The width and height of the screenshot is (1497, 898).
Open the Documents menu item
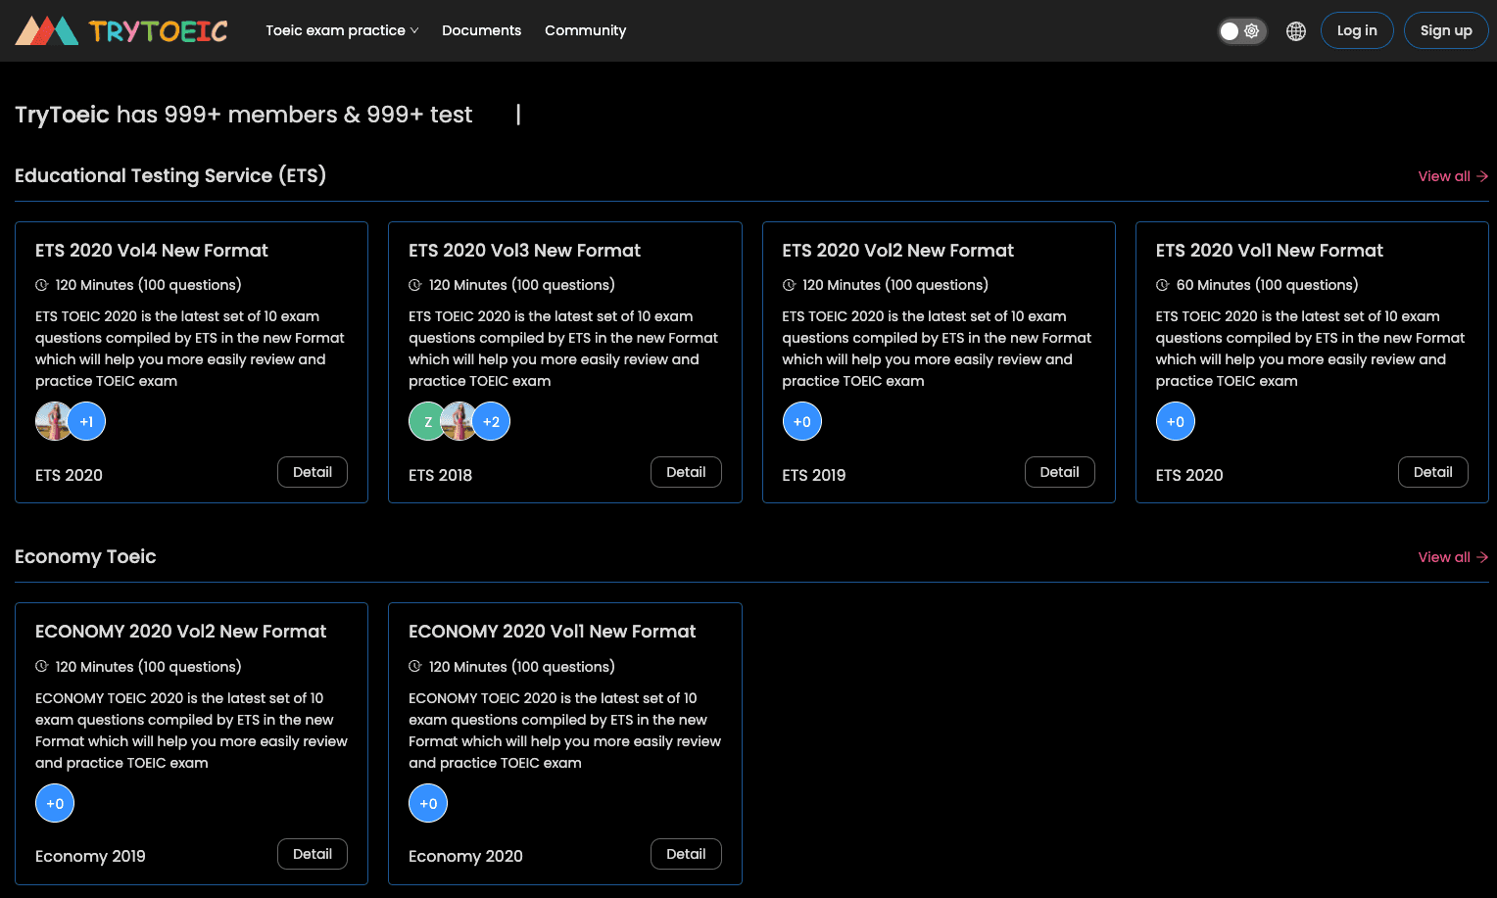pyautogui.click(x=481, y=30)
